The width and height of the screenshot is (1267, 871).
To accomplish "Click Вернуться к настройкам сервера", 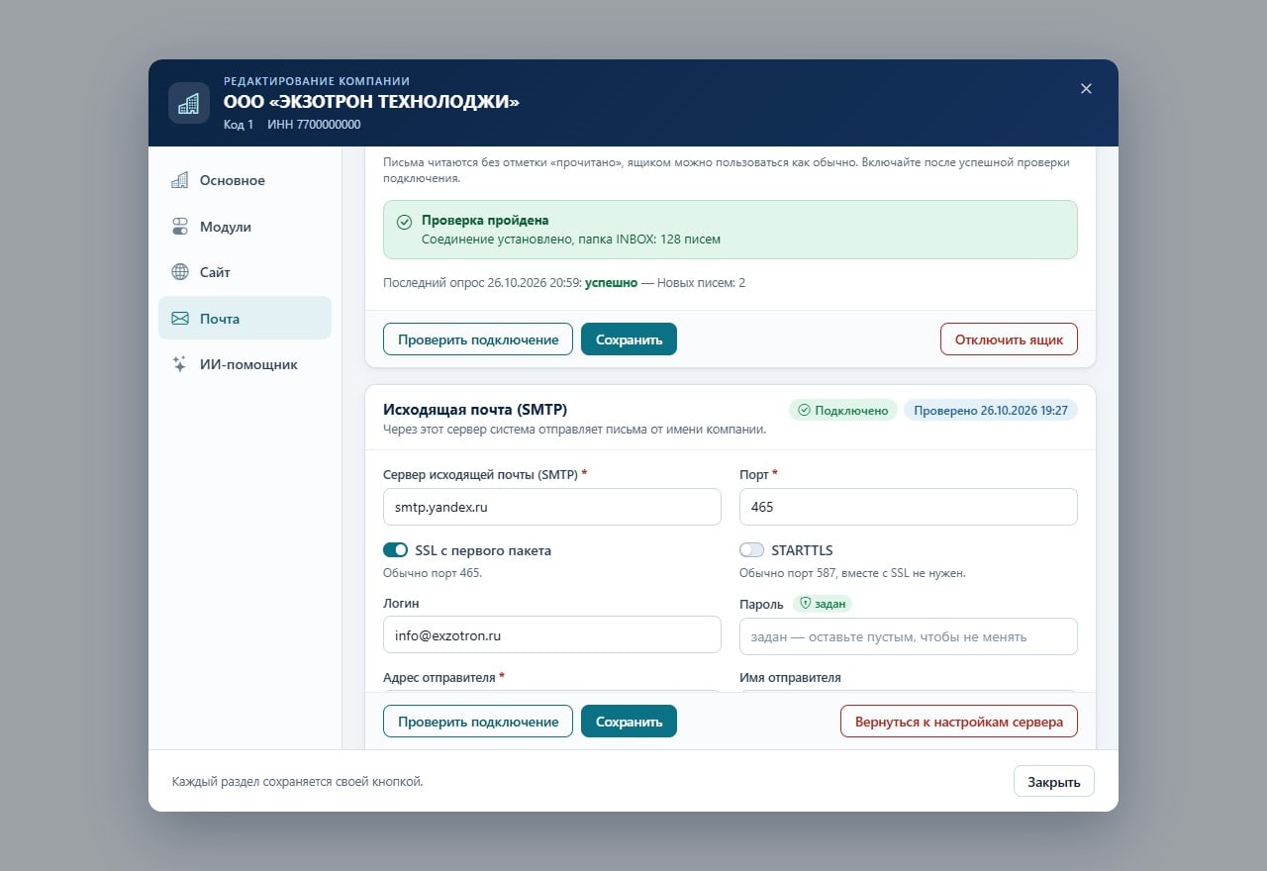I will click(x=959, y=722).
